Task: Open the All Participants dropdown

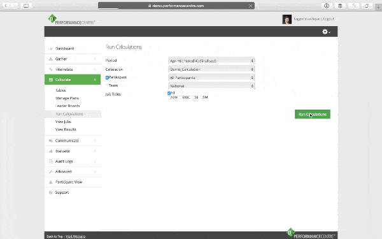Action: (211, 78)
